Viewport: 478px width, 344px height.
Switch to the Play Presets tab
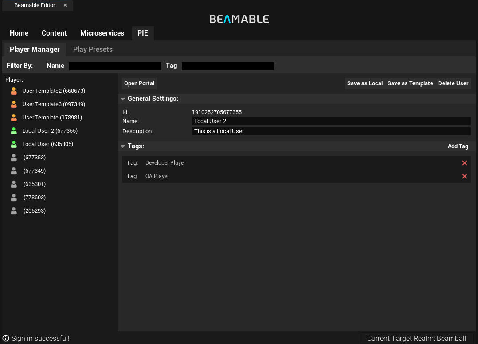coord(93,49)
